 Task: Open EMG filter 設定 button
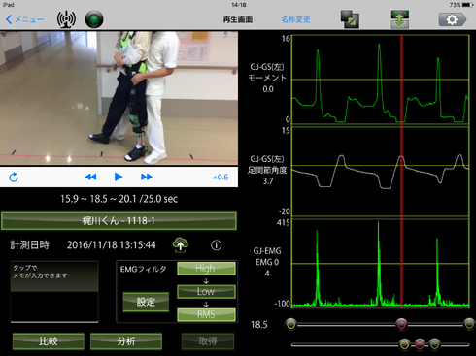[x=146, y=302]
